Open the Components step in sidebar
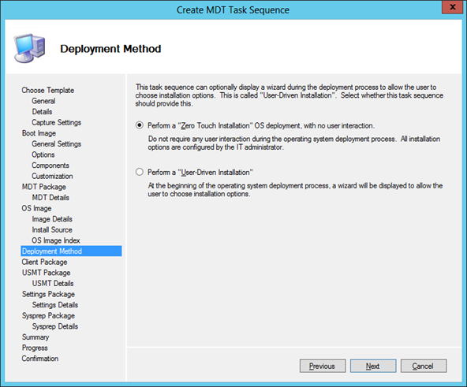467x387 pixels. click(50, 166)
